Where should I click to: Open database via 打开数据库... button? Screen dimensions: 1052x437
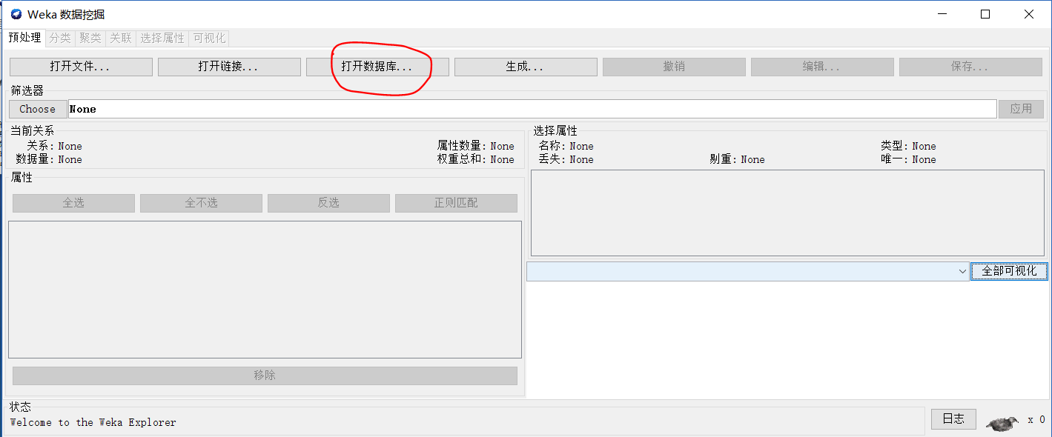point(377,67)
